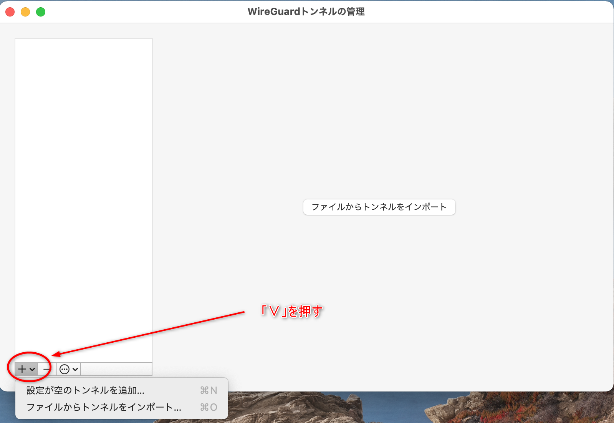The width and height of the screenshot is (614, 423).
Task: Click the ファイルからトンネルをインポート button
Action: click(379, 207)
